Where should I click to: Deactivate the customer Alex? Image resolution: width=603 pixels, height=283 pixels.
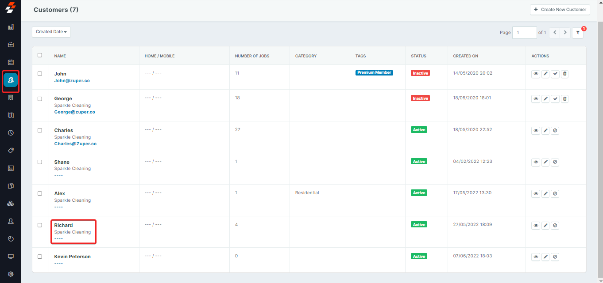tap(555, 193)
